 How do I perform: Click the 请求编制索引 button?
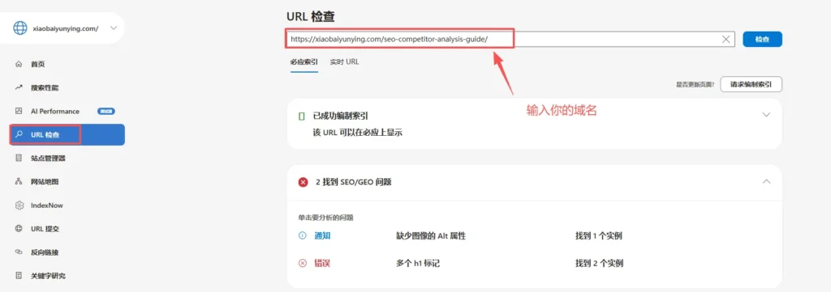coord(751,84)
